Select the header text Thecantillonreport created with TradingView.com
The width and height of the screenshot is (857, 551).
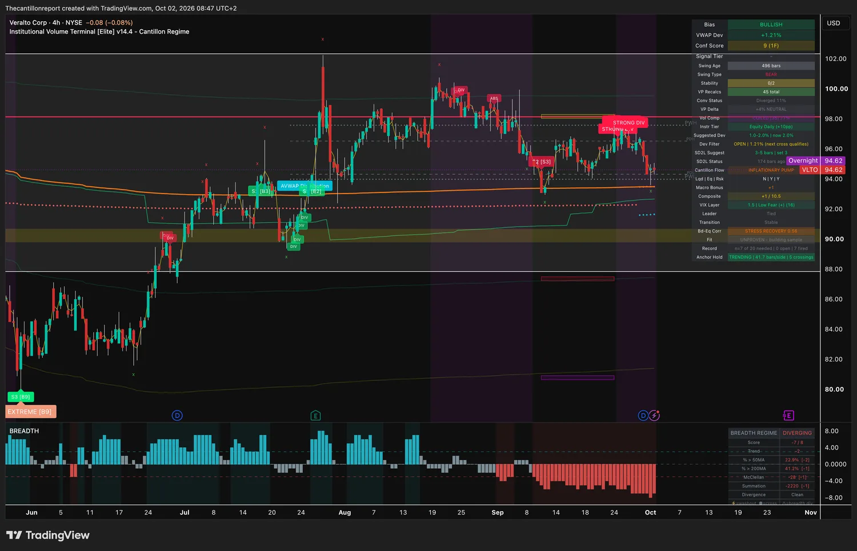click(79, 9)
